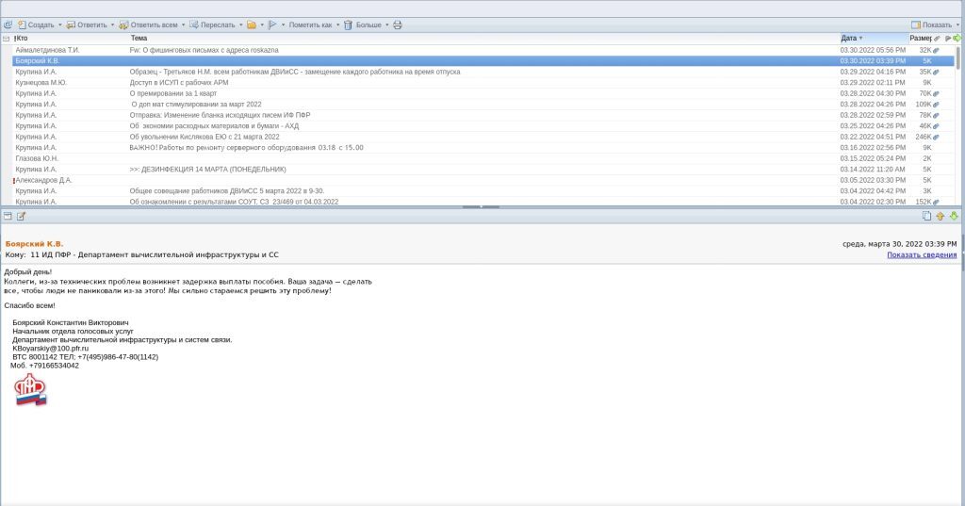
Task: Sort messages by the Тема column header
Action: [139, 38]
